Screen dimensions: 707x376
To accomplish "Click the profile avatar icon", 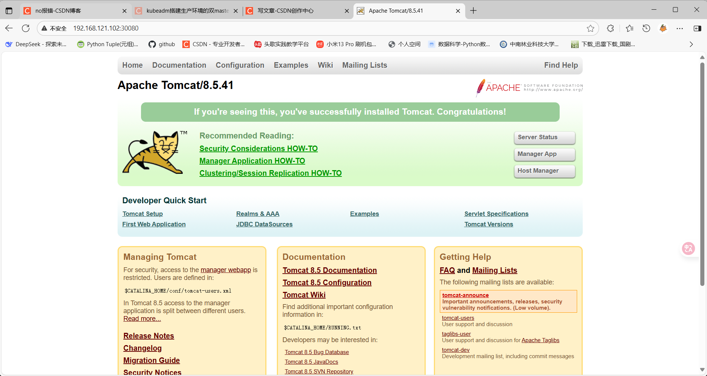I will pyautogui.click(x=663, y=28).
